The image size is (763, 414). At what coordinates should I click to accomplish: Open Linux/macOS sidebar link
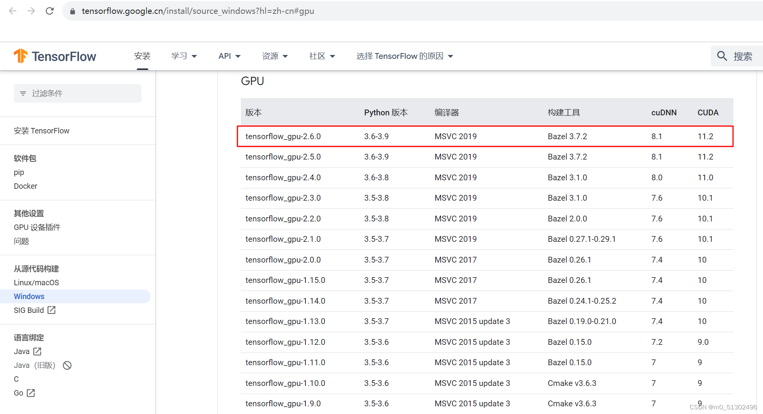point(36,283)
